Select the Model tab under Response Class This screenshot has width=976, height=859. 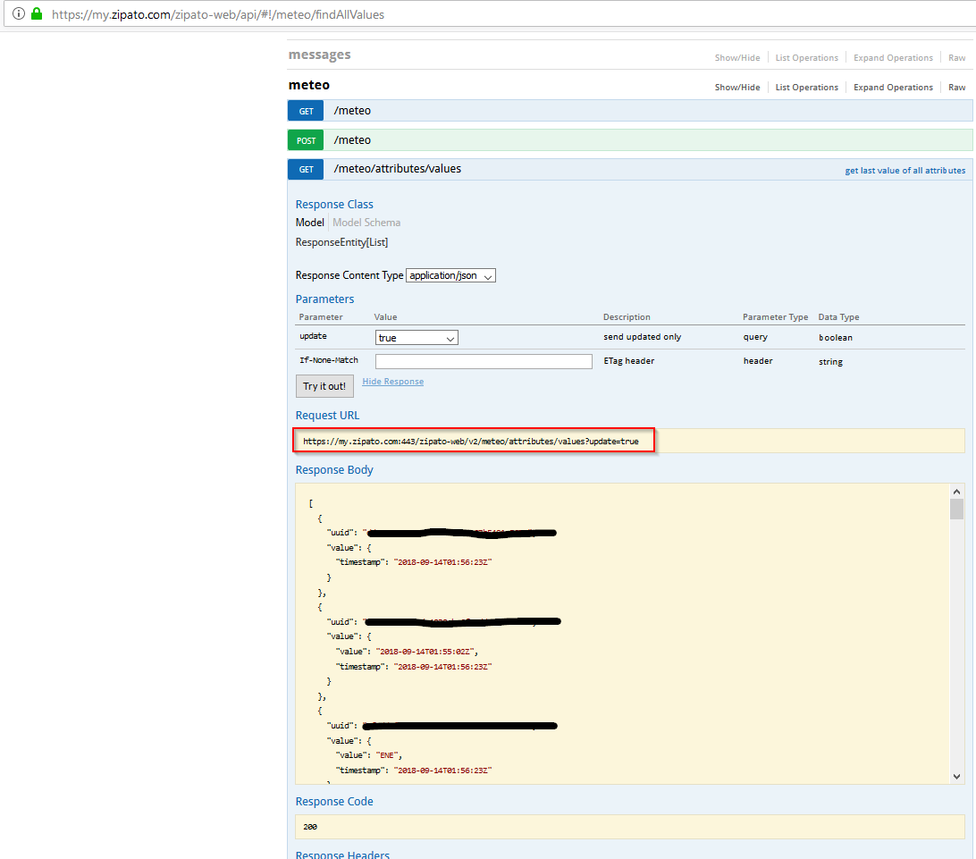click(309, 223)
